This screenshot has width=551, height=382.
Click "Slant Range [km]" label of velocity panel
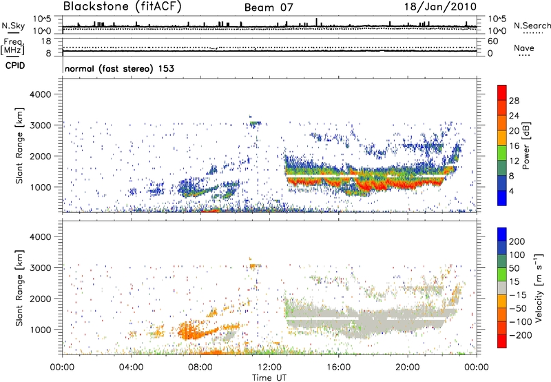[x=19, y=288]
